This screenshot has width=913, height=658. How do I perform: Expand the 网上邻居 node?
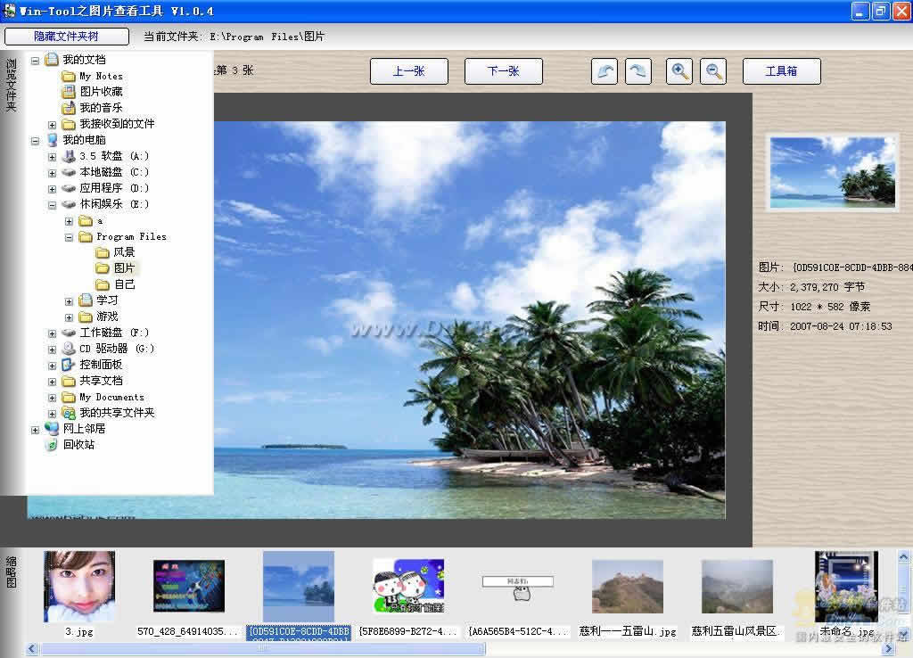pyautogui.click(x=36, y=430)
